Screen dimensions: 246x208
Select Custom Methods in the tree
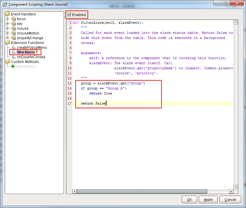[25, 62]
